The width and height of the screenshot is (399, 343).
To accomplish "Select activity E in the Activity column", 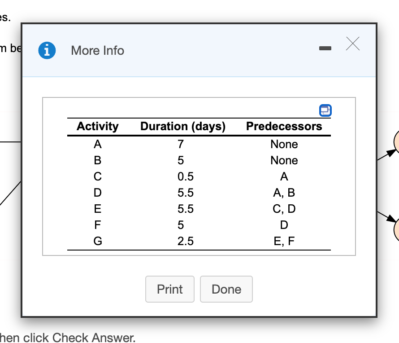I will click(x=97, y=209).
